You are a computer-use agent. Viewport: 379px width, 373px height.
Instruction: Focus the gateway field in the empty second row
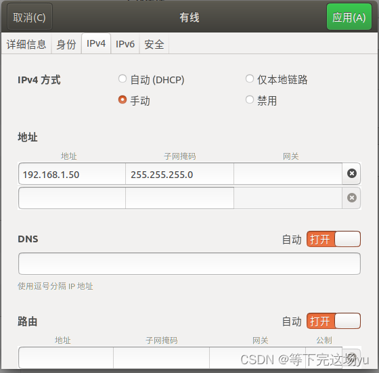click(288, 198)
